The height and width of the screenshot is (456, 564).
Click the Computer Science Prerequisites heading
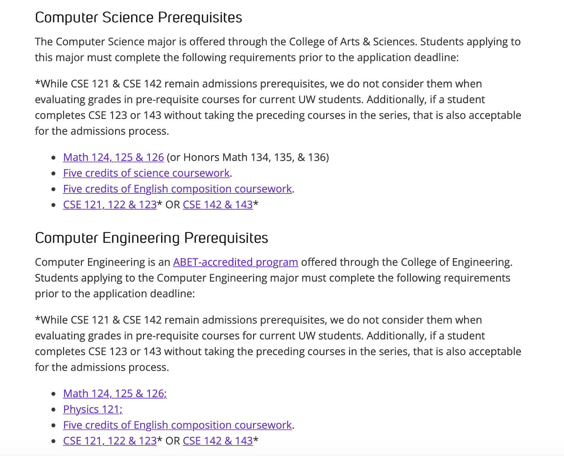click(139, 17)
